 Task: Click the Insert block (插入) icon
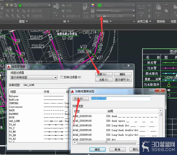pos(56,6)
